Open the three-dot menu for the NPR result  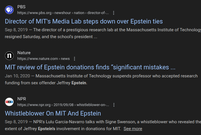[114, 105]
